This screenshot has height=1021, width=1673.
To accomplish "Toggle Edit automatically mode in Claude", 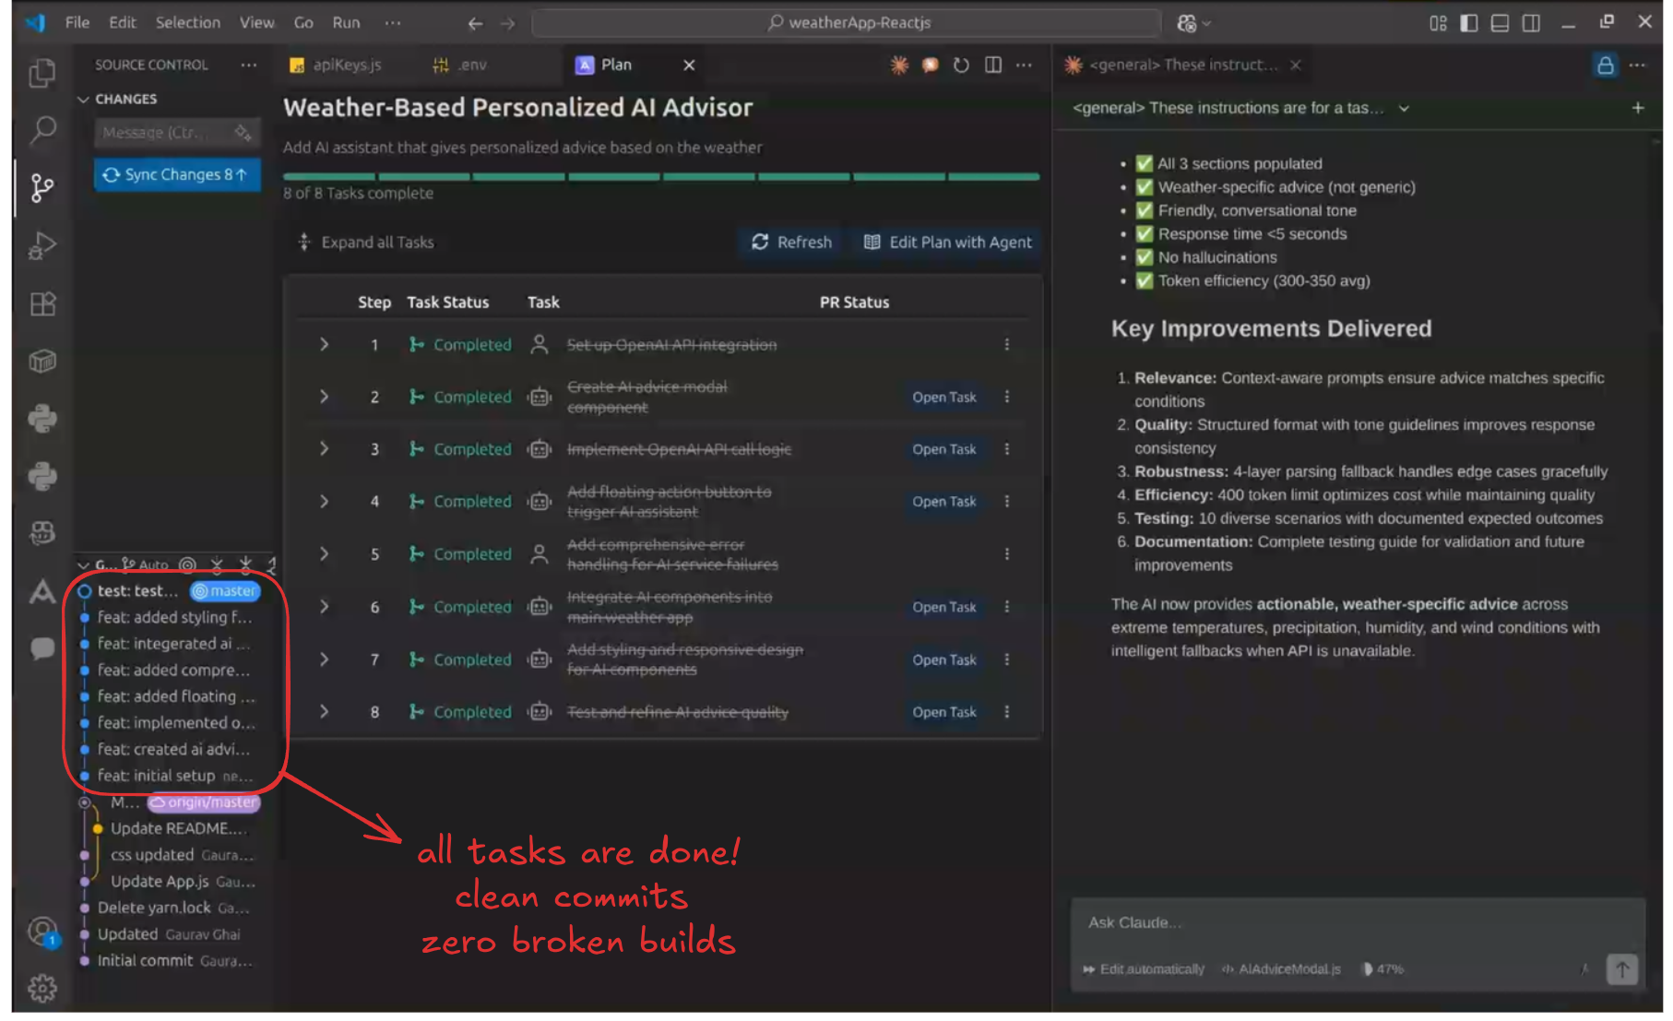I will point(1144,969).
